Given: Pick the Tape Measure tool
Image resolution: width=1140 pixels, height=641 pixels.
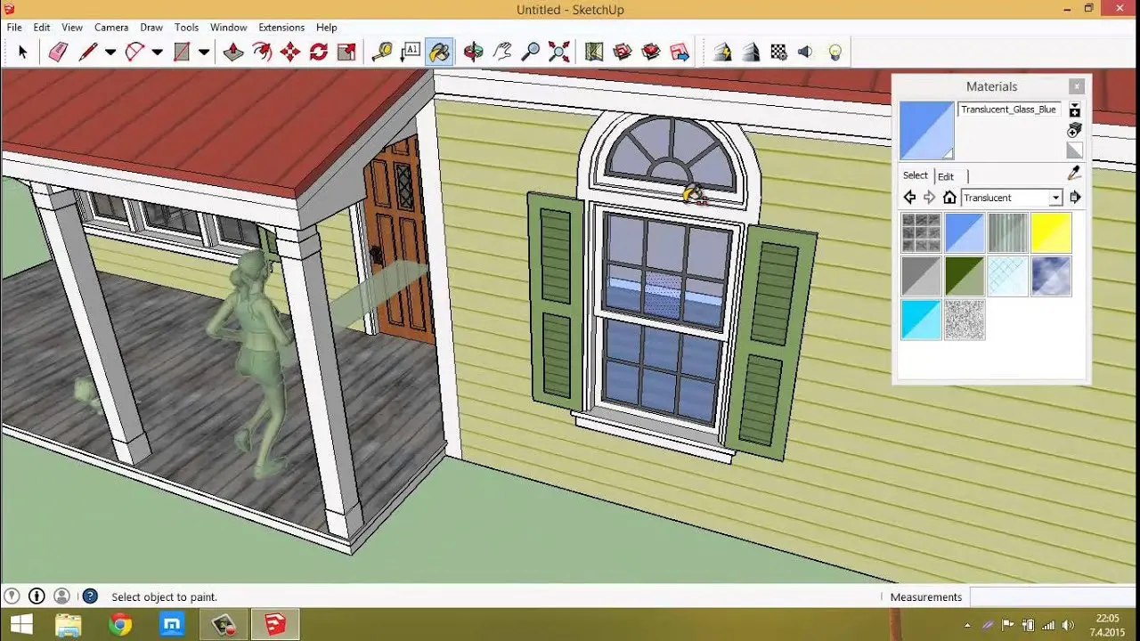Looking at the screenshot, I should [382, 53].
